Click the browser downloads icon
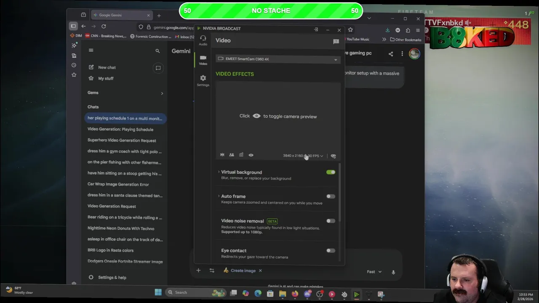Image resolution: width=539 pixels, height=303 pixels. (387, 30)
